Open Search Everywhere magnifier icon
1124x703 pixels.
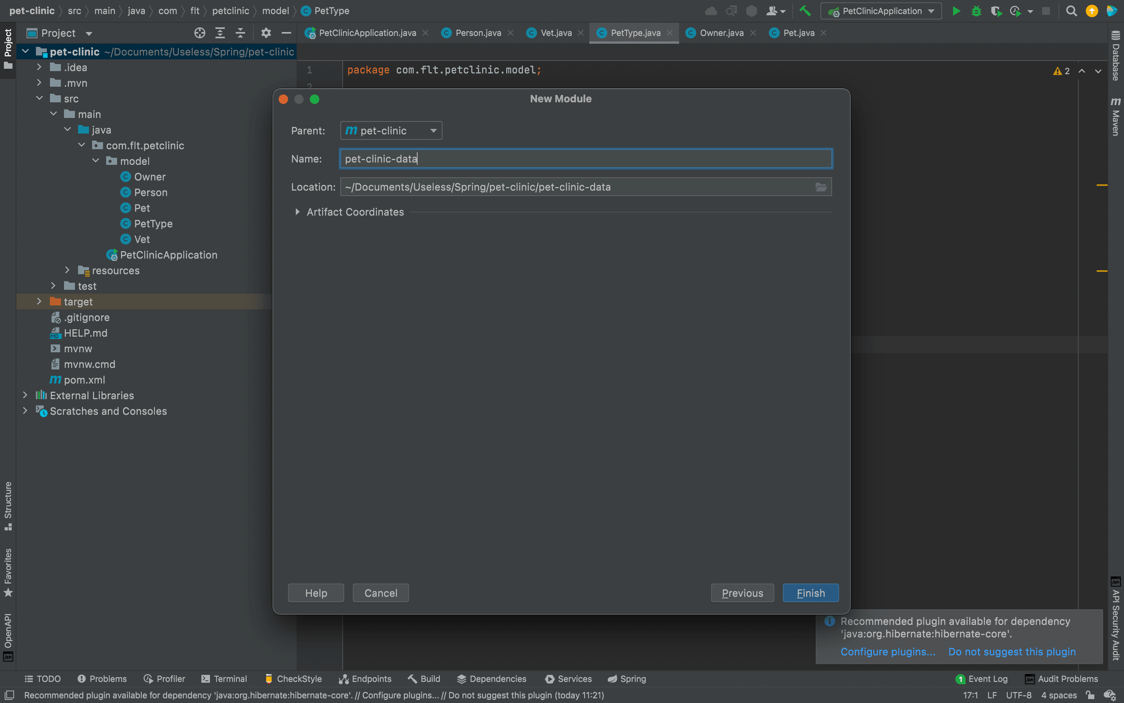point(1071,11)
